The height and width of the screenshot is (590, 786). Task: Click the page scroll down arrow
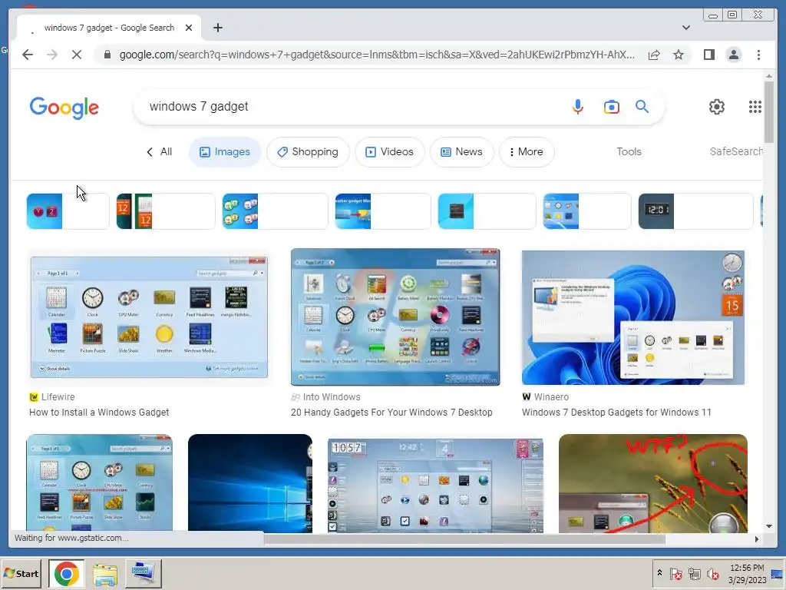769,526
